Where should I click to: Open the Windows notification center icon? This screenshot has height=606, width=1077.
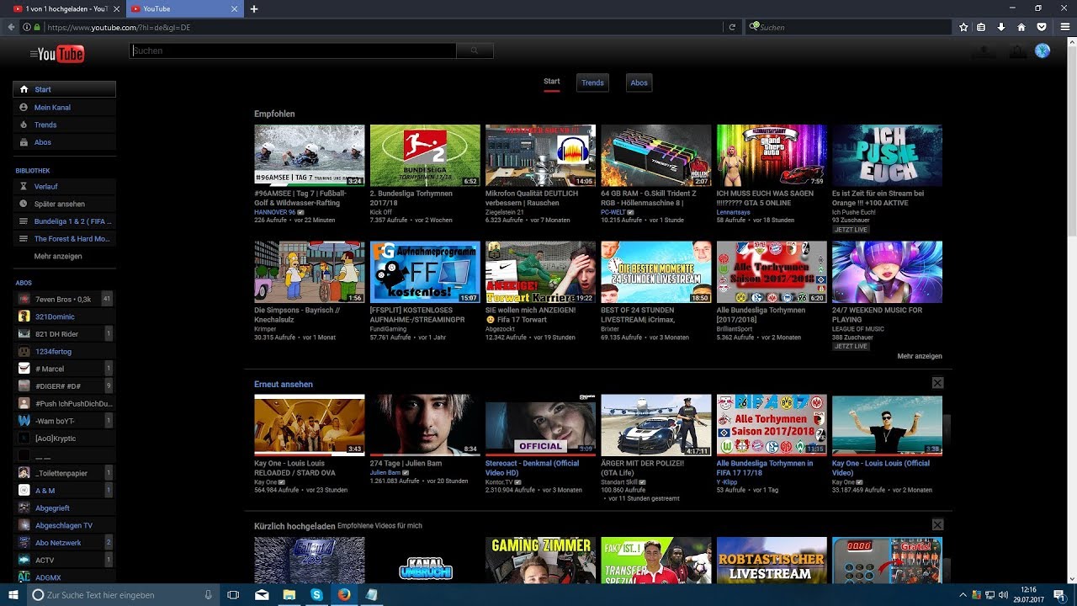(1059, 594)
